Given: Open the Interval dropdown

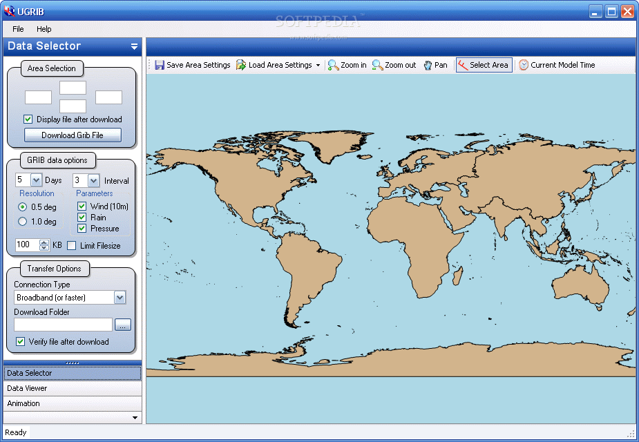Looking at the screenshot, I should (94, 180).
